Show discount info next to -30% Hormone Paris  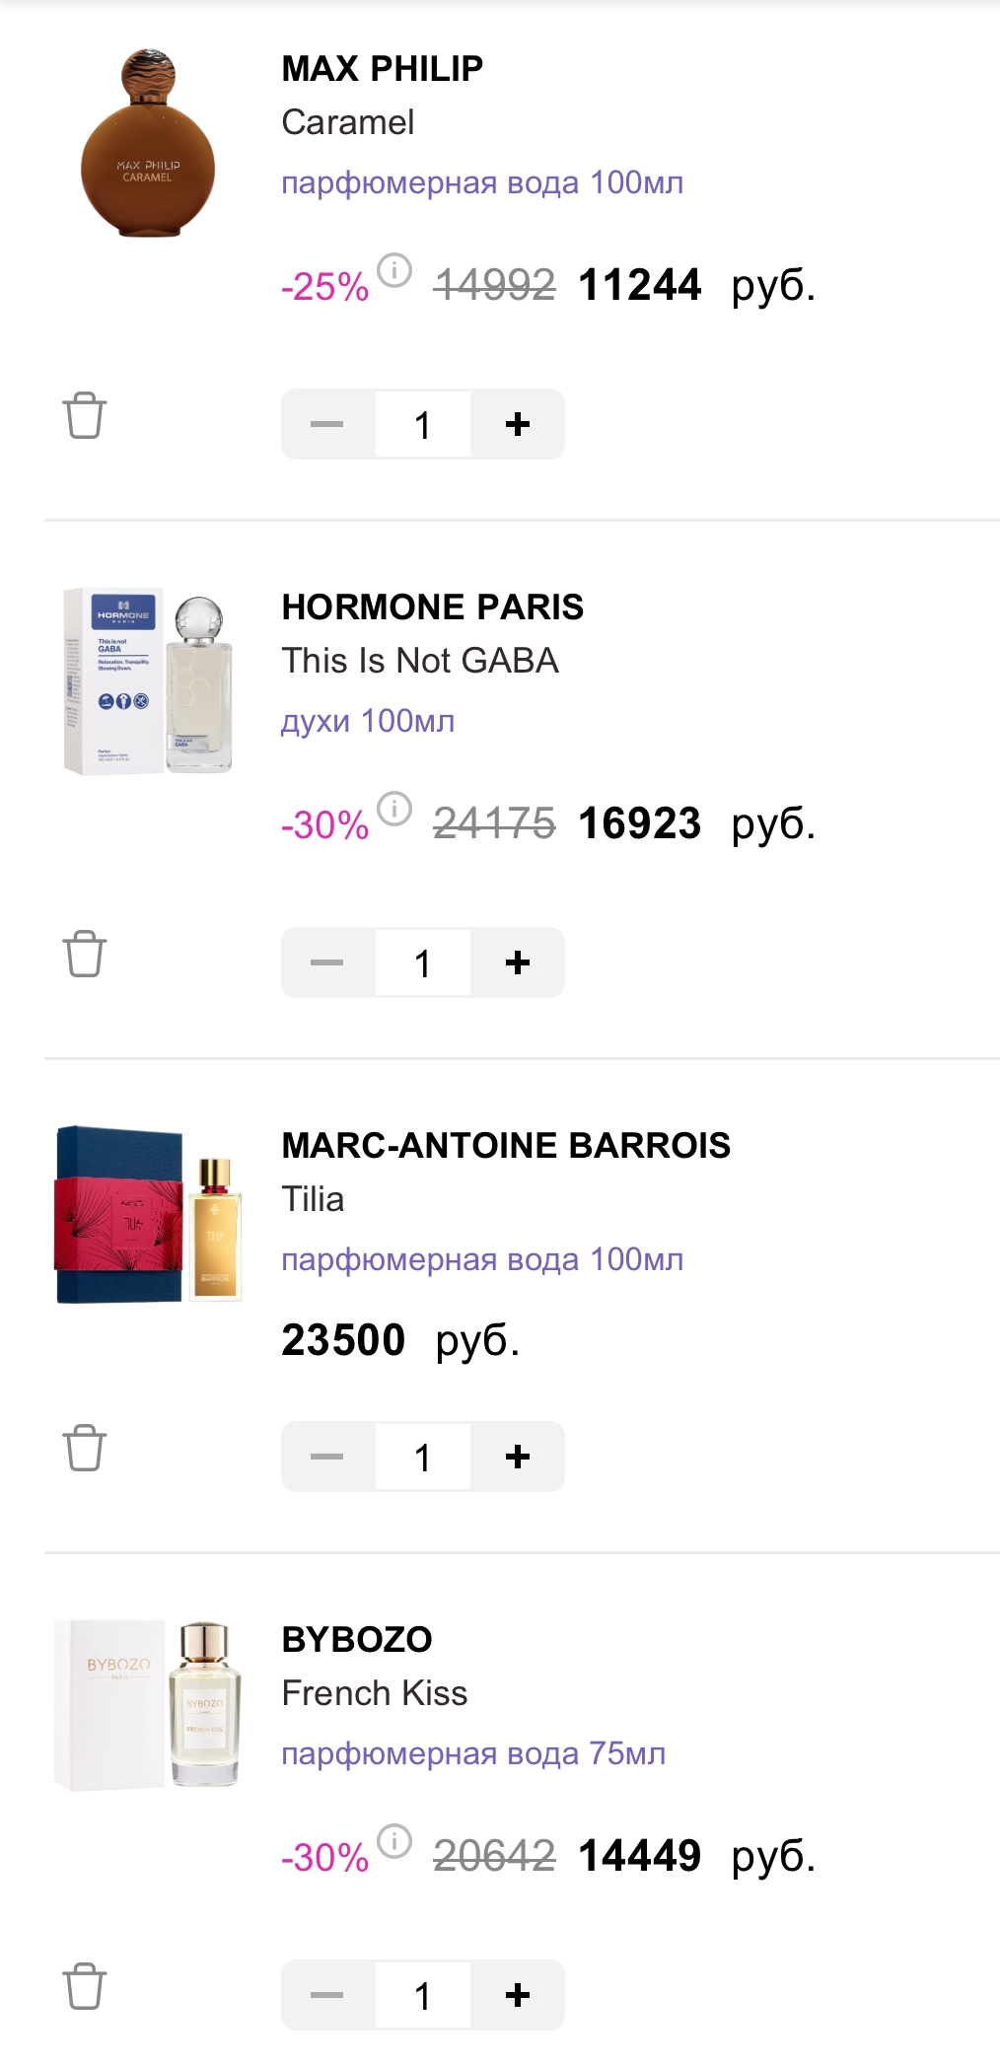tap(394, 809)
